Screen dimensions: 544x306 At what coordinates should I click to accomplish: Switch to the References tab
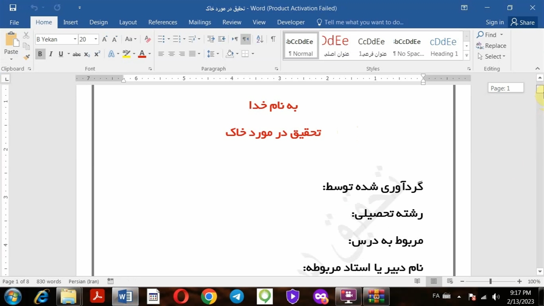(x=162, y=22)
